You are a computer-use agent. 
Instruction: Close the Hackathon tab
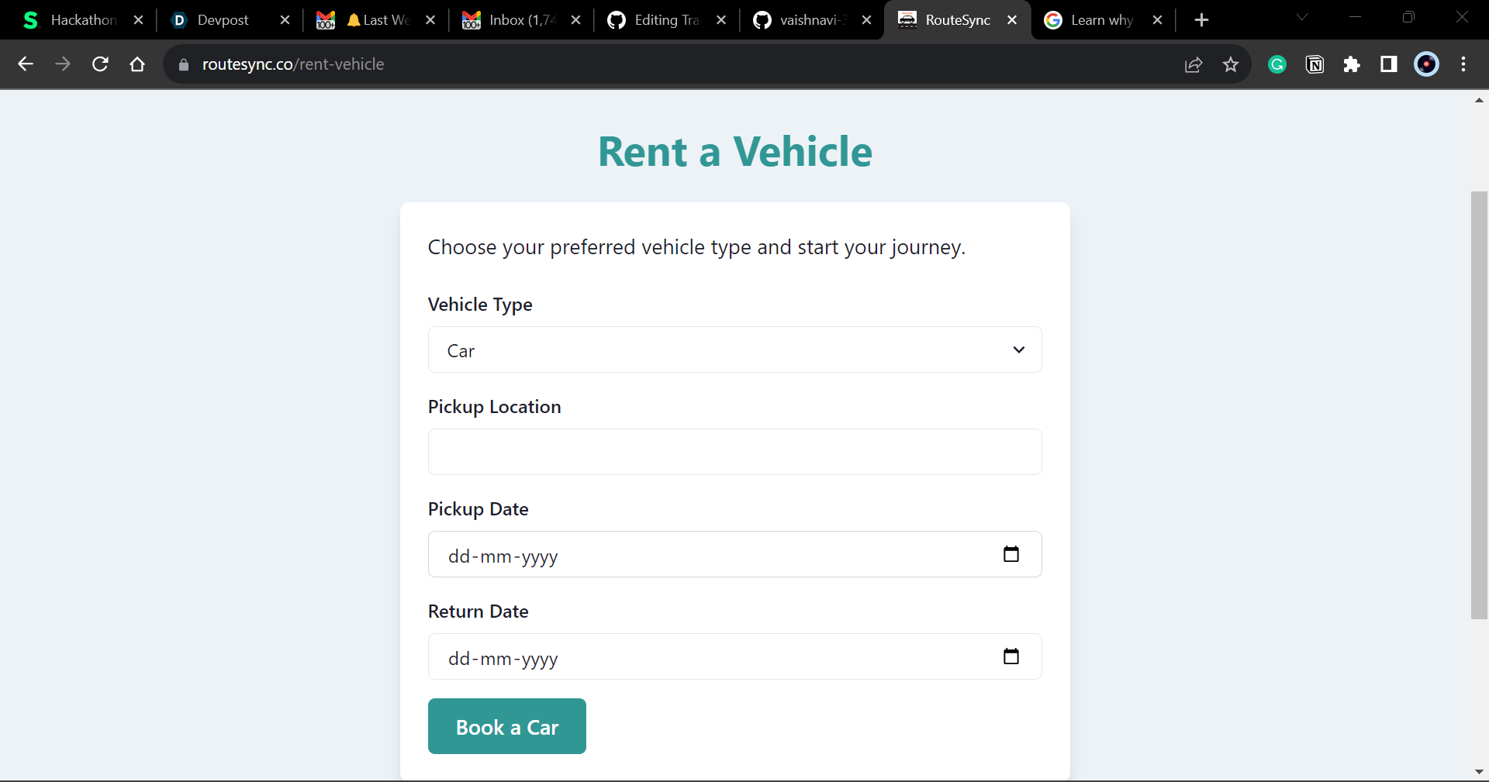pos(139,20)
